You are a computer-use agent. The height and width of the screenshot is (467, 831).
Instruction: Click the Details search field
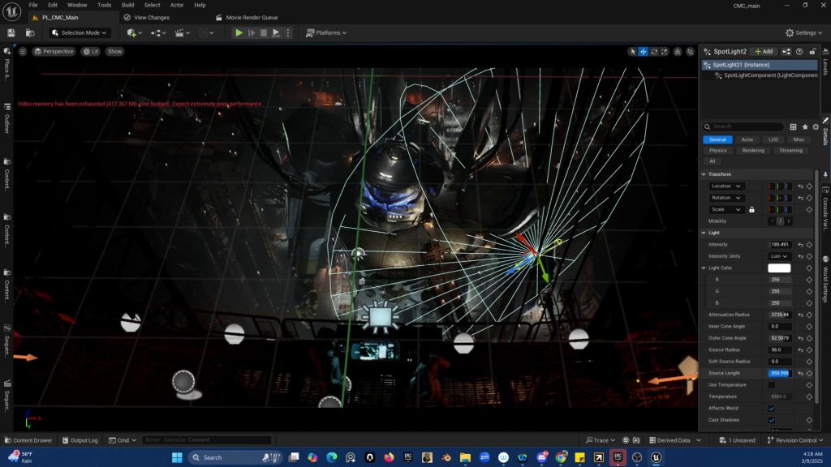[x=743, y=126]
